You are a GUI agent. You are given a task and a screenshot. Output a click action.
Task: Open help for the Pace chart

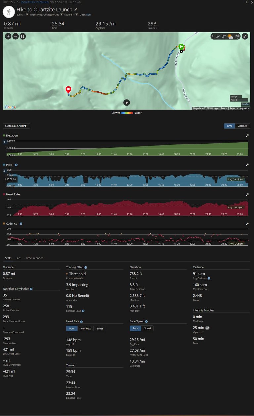[16, 165]
